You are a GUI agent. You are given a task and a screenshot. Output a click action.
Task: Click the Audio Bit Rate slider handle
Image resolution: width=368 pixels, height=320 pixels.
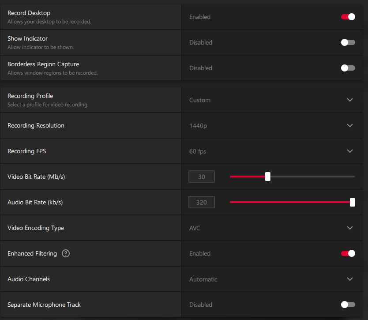tap(353, 202)
